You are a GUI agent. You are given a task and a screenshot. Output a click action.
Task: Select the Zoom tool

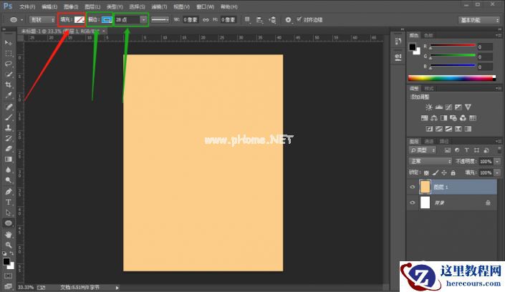[x=9, y=245]
